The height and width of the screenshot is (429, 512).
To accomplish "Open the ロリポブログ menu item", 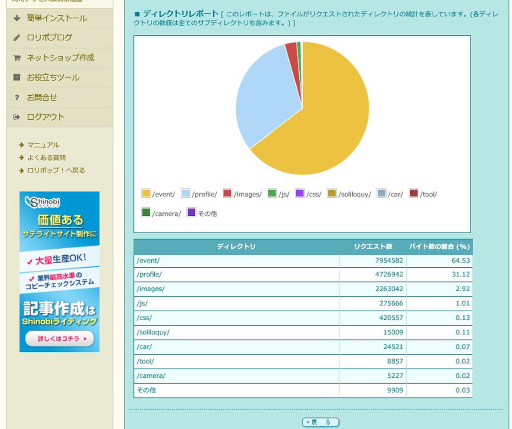I will [x=49, y=38].
